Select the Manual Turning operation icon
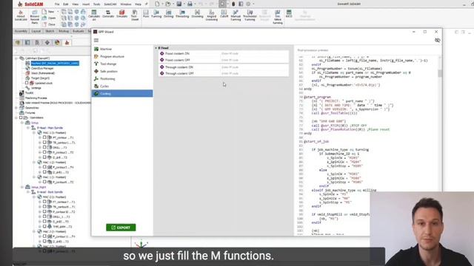This screenshot has height=266, width=474. (236, 15)
